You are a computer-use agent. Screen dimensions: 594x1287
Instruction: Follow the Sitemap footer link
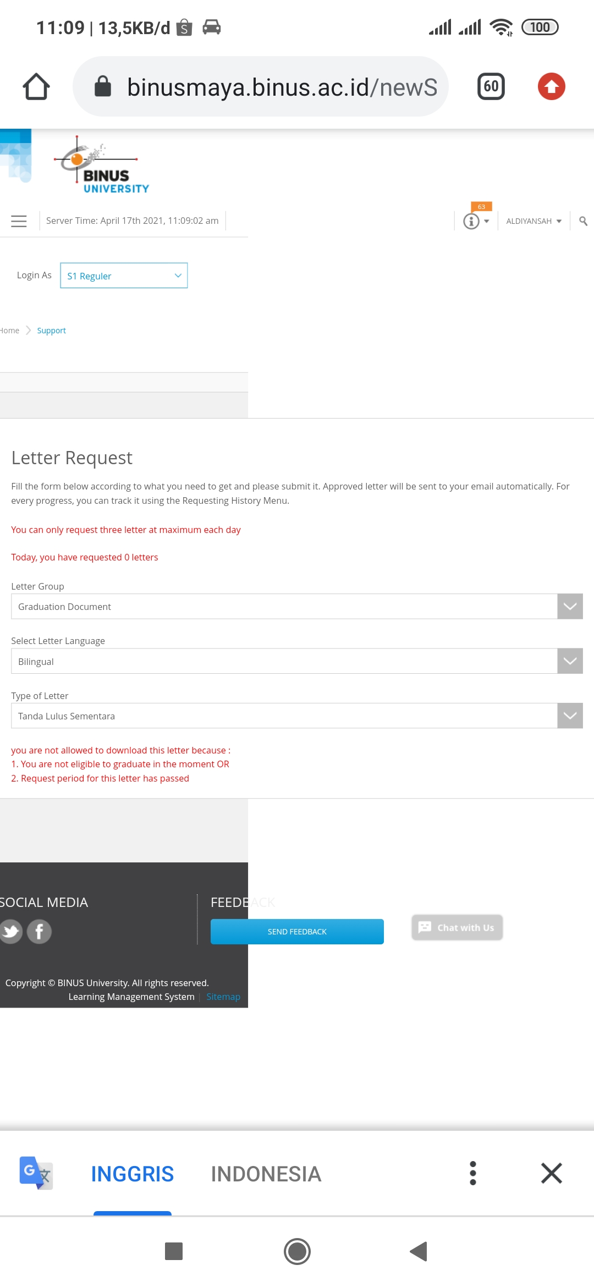[x=223, y=997]
